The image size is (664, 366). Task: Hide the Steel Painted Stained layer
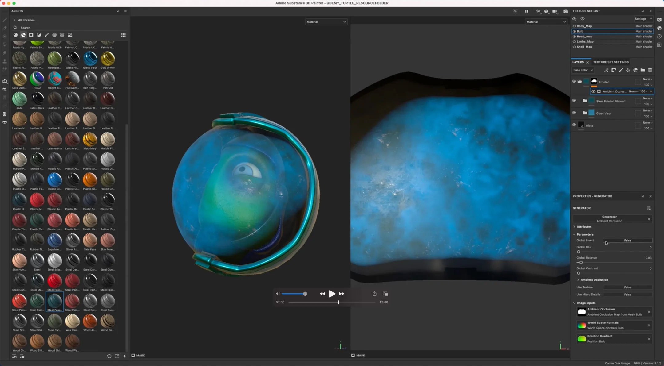click(x=574, y=101)
